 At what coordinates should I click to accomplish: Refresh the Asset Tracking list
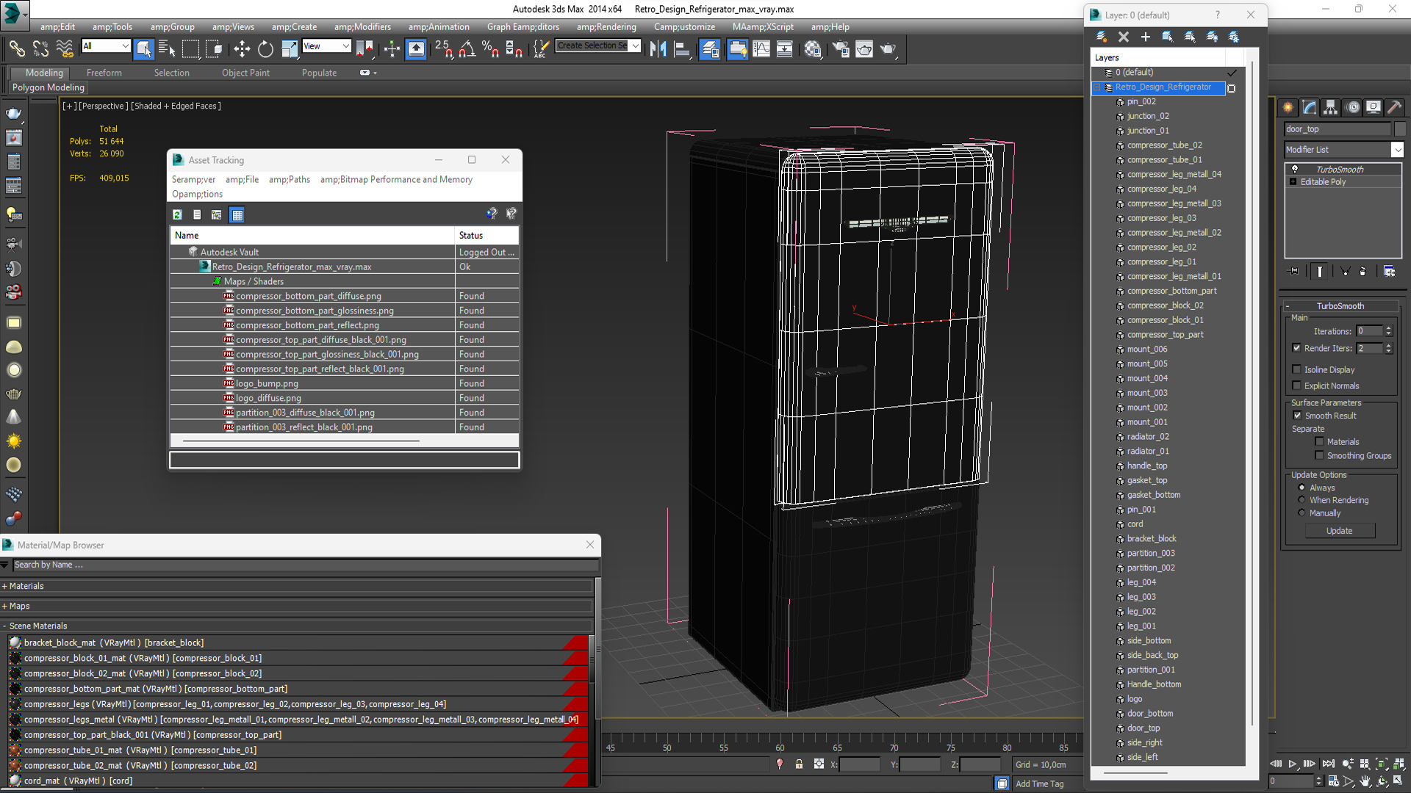[x=177, y=214]
